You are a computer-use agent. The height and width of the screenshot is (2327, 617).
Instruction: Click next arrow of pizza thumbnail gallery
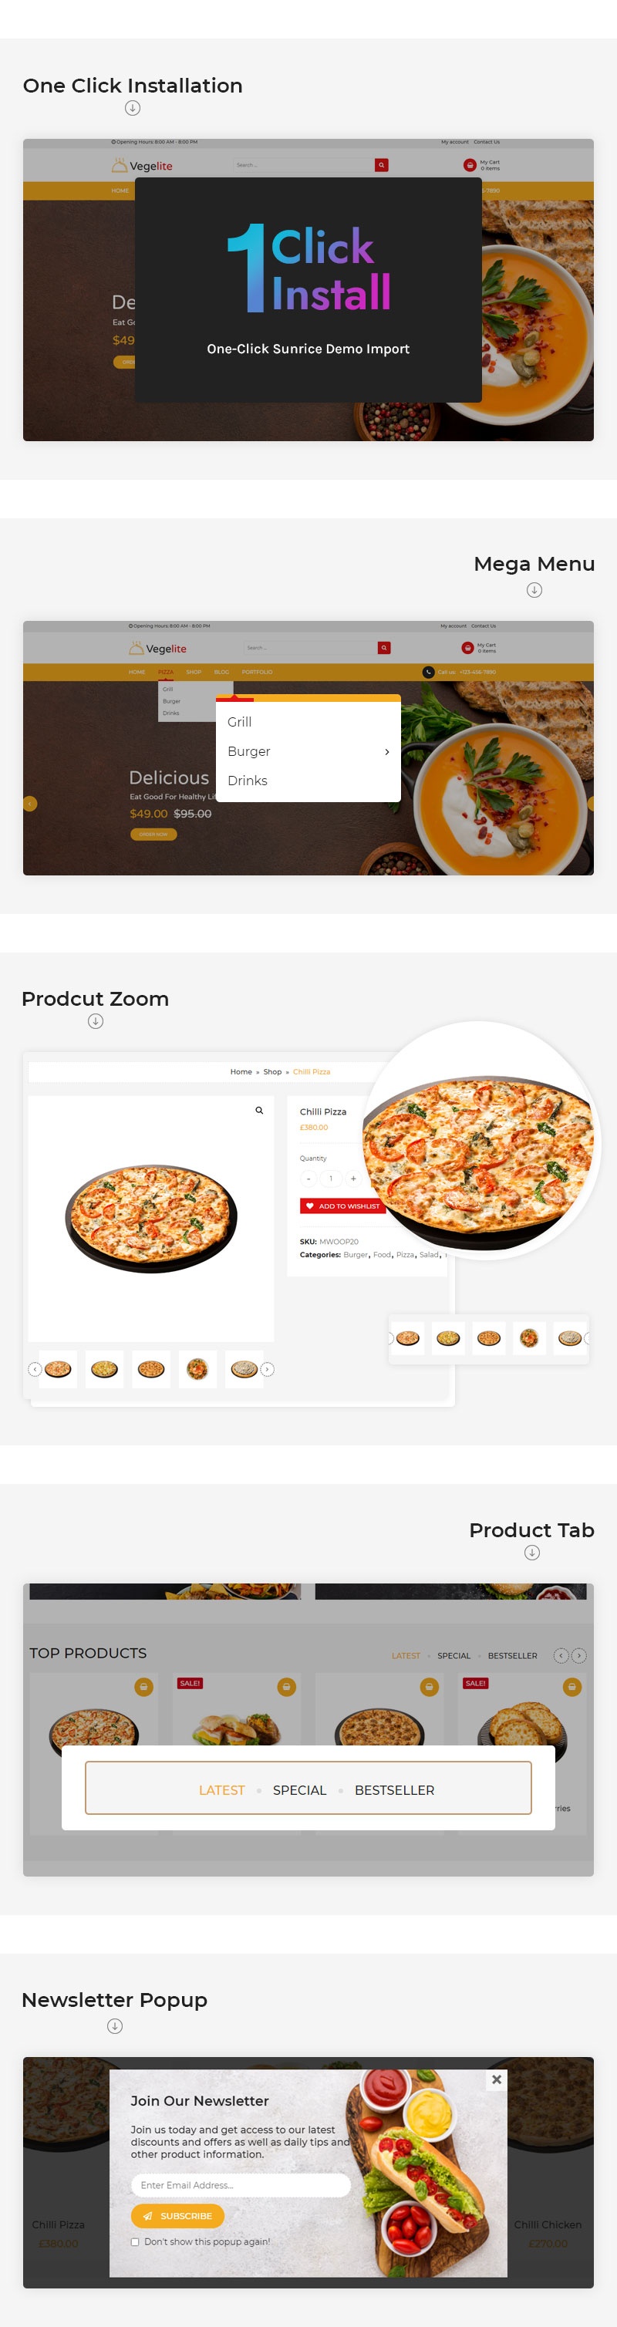268,1370
